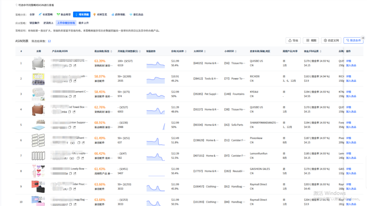Open the brown tissue box product thumbnail
Image resolution: width=367 pixels, height=206 pixels.
click(x=38, y=109)
